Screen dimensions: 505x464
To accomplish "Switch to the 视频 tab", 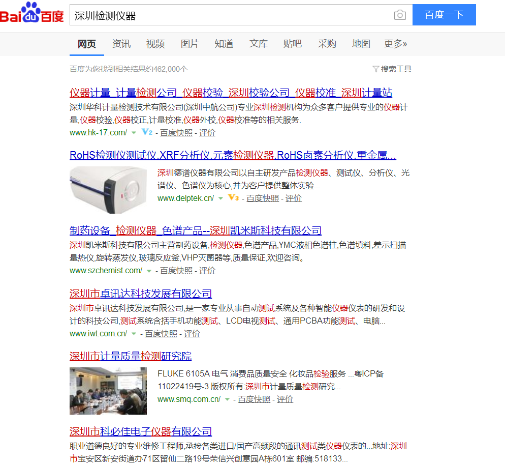I will pyautogui.click(x=155, y=44).
